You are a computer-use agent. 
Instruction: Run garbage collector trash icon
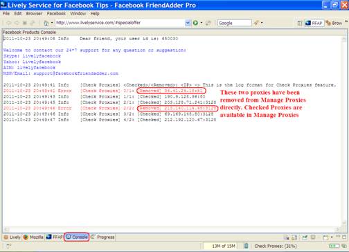coord(247,246)
